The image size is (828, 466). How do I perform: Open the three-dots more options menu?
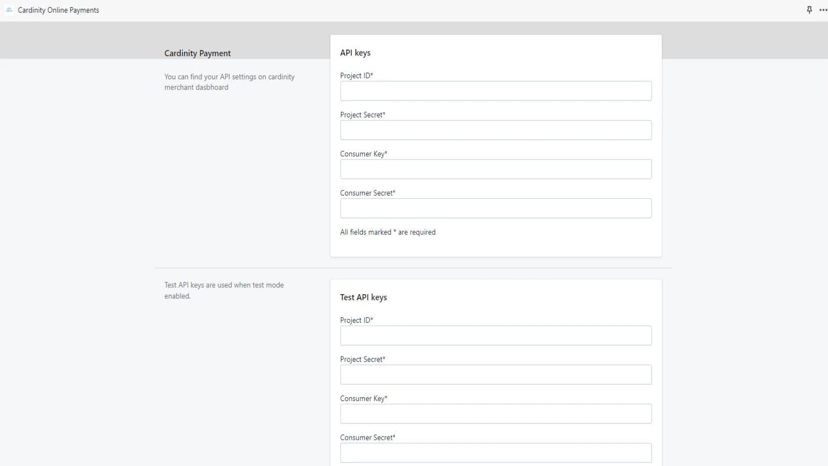point(823,10)
